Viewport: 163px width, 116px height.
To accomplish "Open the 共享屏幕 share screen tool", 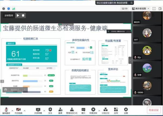I will pyautogui.click(x=38, y=109).
